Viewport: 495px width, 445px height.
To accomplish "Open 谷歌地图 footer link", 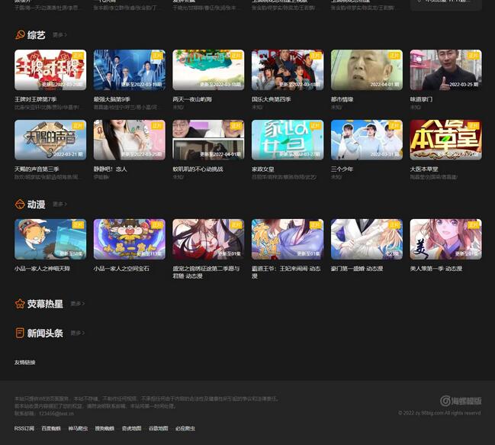I will [x=159, y=428].
